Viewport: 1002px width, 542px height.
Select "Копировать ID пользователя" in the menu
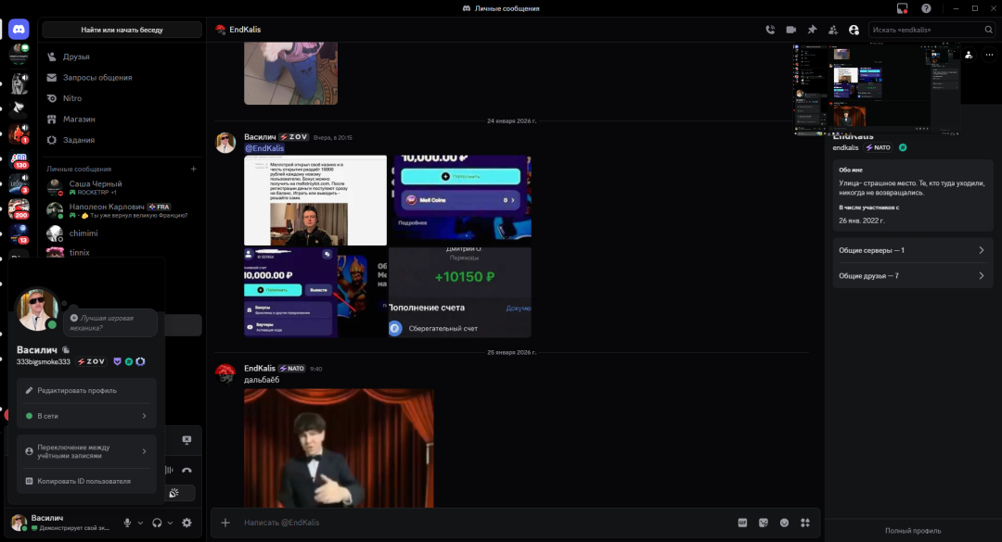click(84, 481)
